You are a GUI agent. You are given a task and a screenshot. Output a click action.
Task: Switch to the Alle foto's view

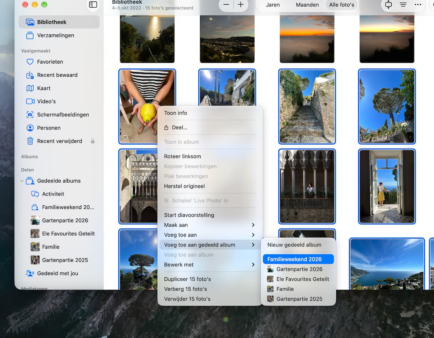pyautogui.click(x=342, y=5)
